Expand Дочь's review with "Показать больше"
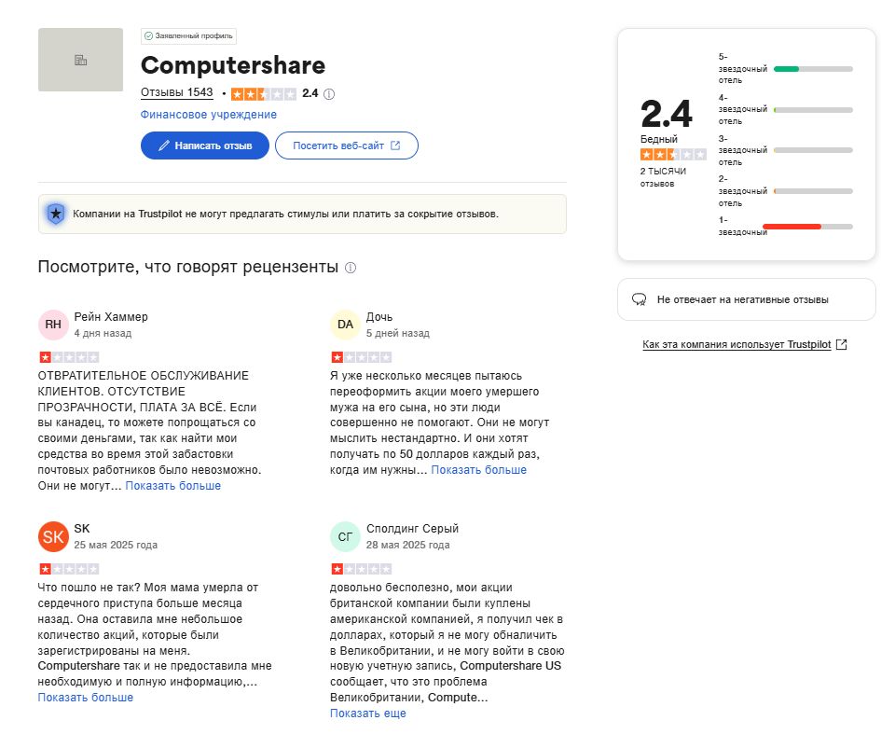Viewport: 881px width, 748px height. pos(479,470)
